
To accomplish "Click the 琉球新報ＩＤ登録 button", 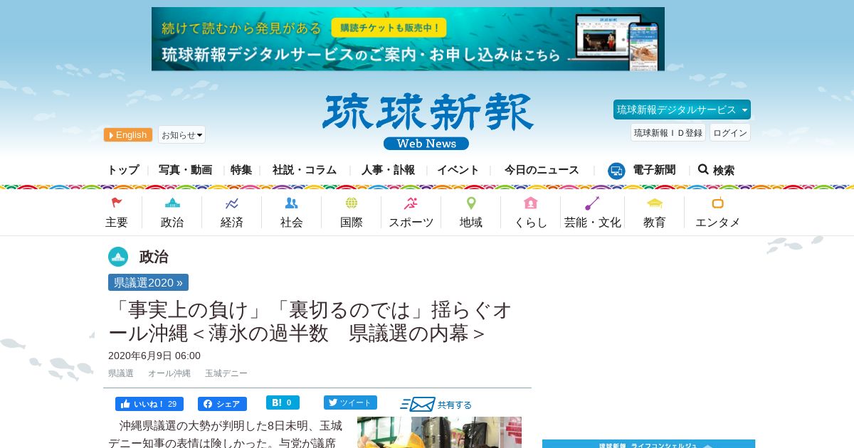I will tap(668, 133).
